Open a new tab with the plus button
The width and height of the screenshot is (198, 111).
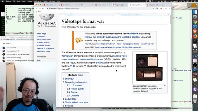(x=165, y=5)
